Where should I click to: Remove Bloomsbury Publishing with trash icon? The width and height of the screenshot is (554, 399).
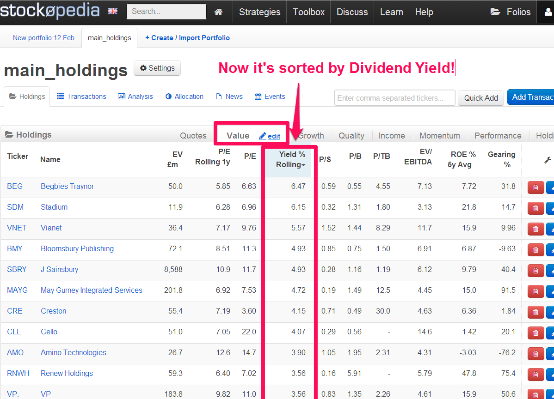pyautogui.click(x=536, y=250)
